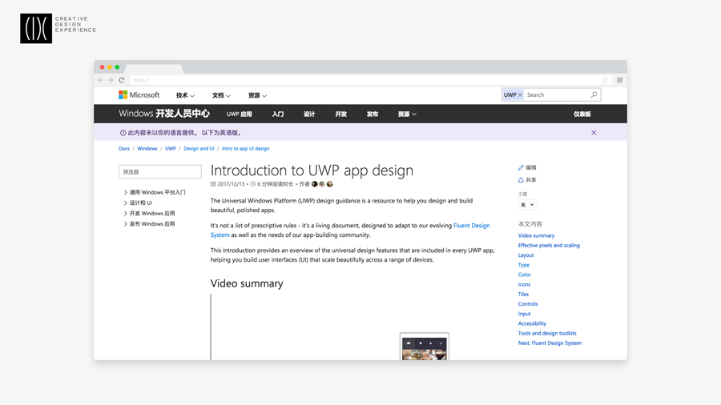Remove the UWP search scope tag
Image resolution: width=721 pixels, height=405 pixels.
pyautogui.click(x=520, y=94)
